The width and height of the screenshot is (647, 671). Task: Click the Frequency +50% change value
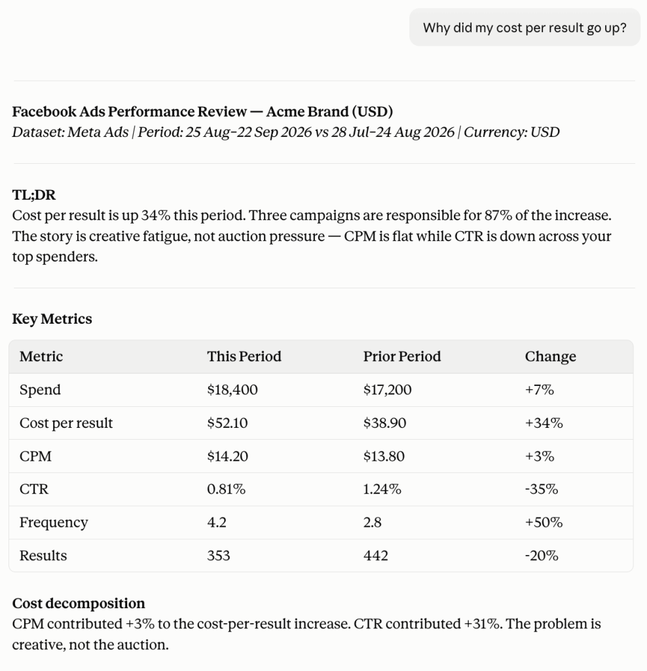[544, 522]
